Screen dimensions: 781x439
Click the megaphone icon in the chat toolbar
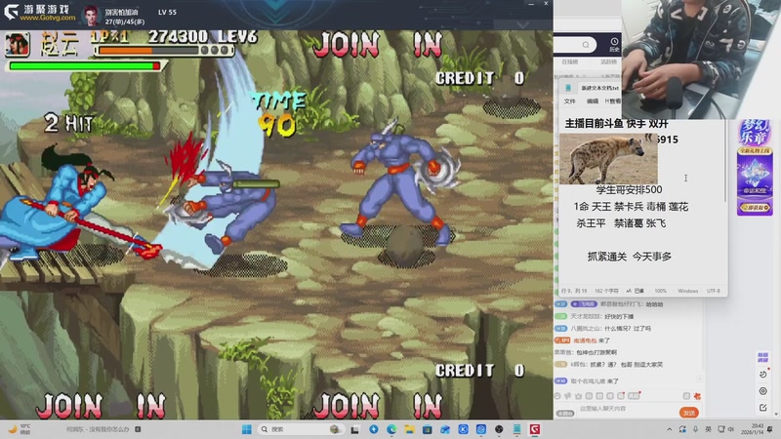[568, 396]
